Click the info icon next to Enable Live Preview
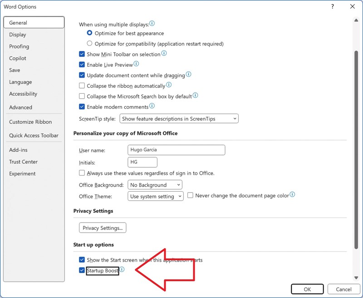363x298 pixels. (x=135, y=65)
